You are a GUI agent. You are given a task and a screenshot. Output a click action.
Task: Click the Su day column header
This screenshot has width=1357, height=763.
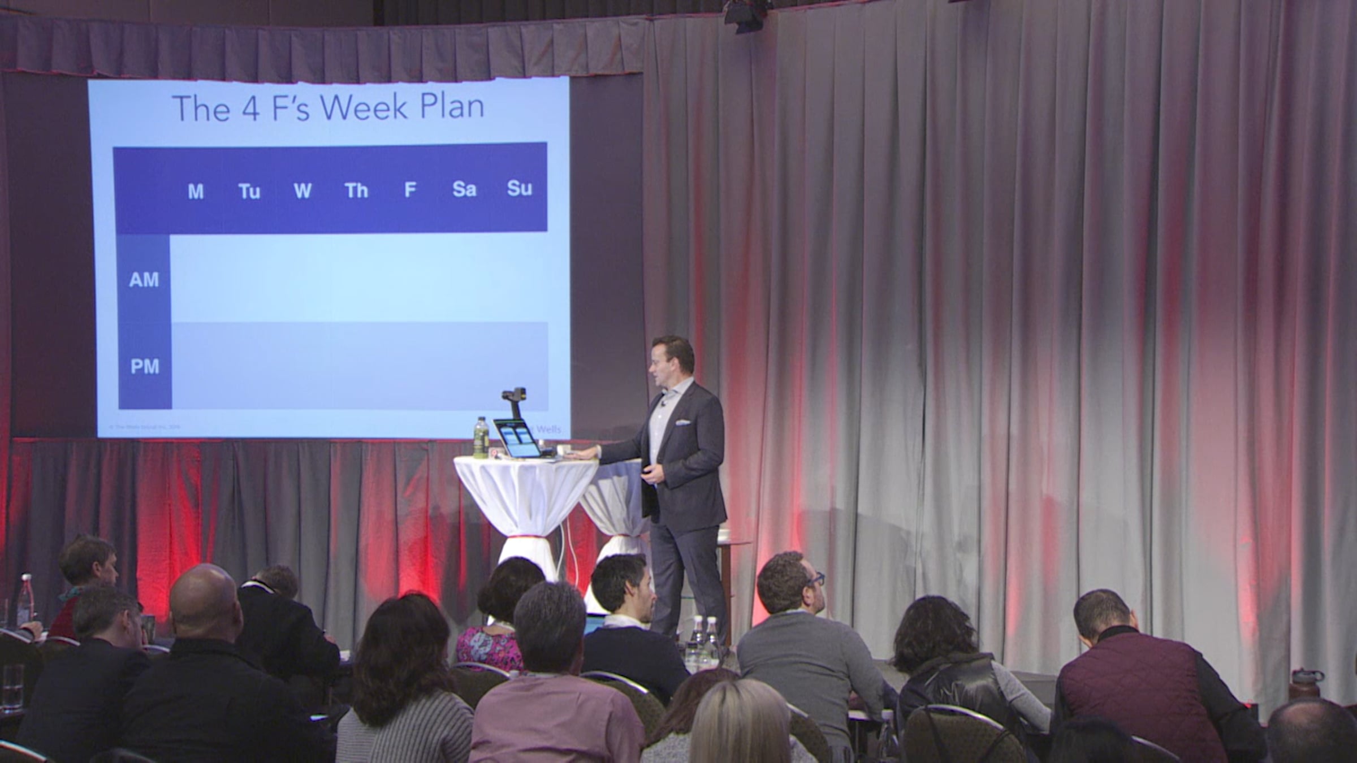(519, 188)
